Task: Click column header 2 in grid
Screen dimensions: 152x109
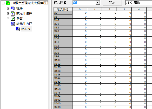Action: coord(109,9)
